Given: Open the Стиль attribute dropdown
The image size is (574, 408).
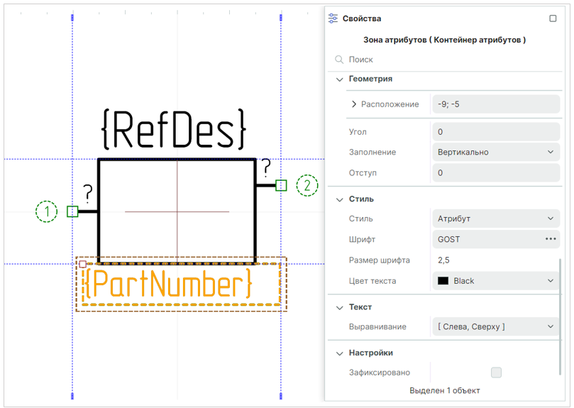Looking at the screenshot, I should pyautogui.click(x=495, y=219).
